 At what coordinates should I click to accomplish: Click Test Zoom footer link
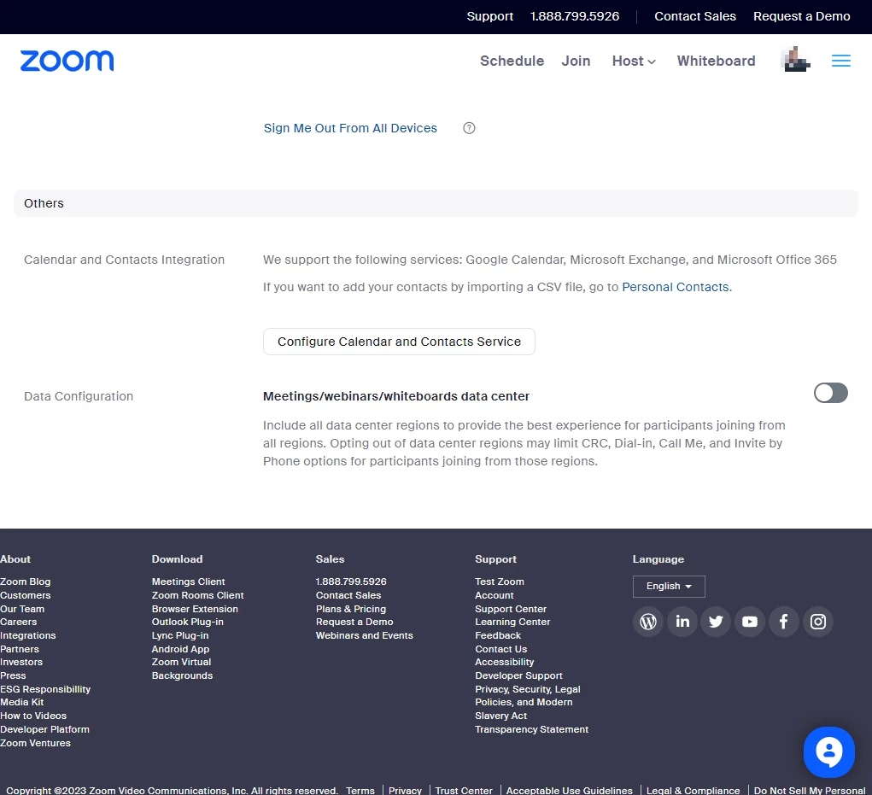pyautogui.click(x=500, y=582)
